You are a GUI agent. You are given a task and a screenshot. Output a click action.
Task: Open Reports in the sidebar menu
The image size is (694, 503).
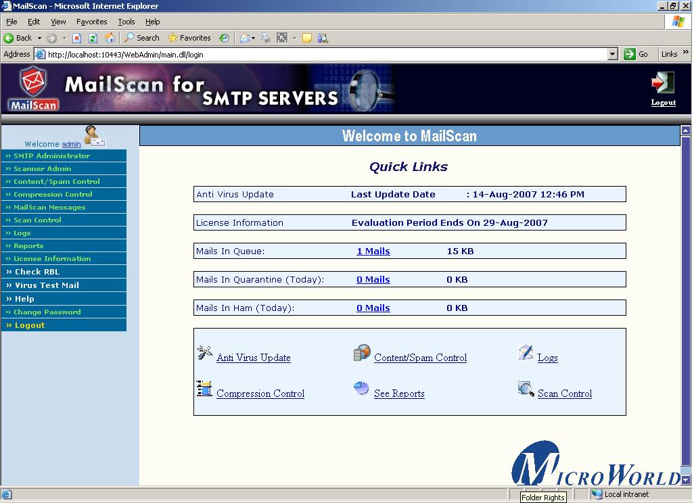click(x=64, y=245)
